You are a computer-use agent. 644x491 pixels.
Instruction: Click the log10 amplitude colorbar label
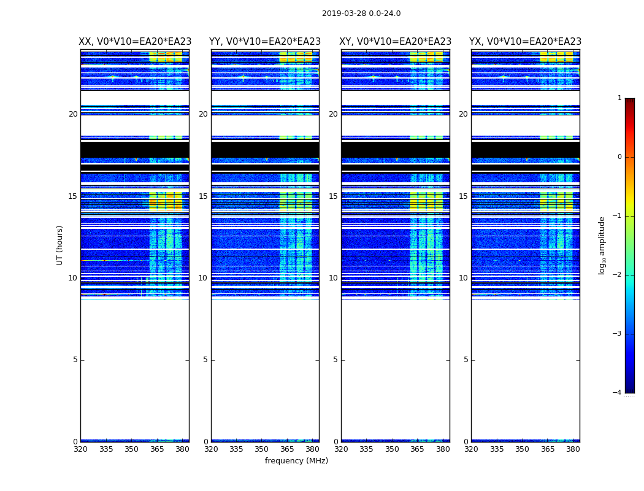click(x=602, y=245)
